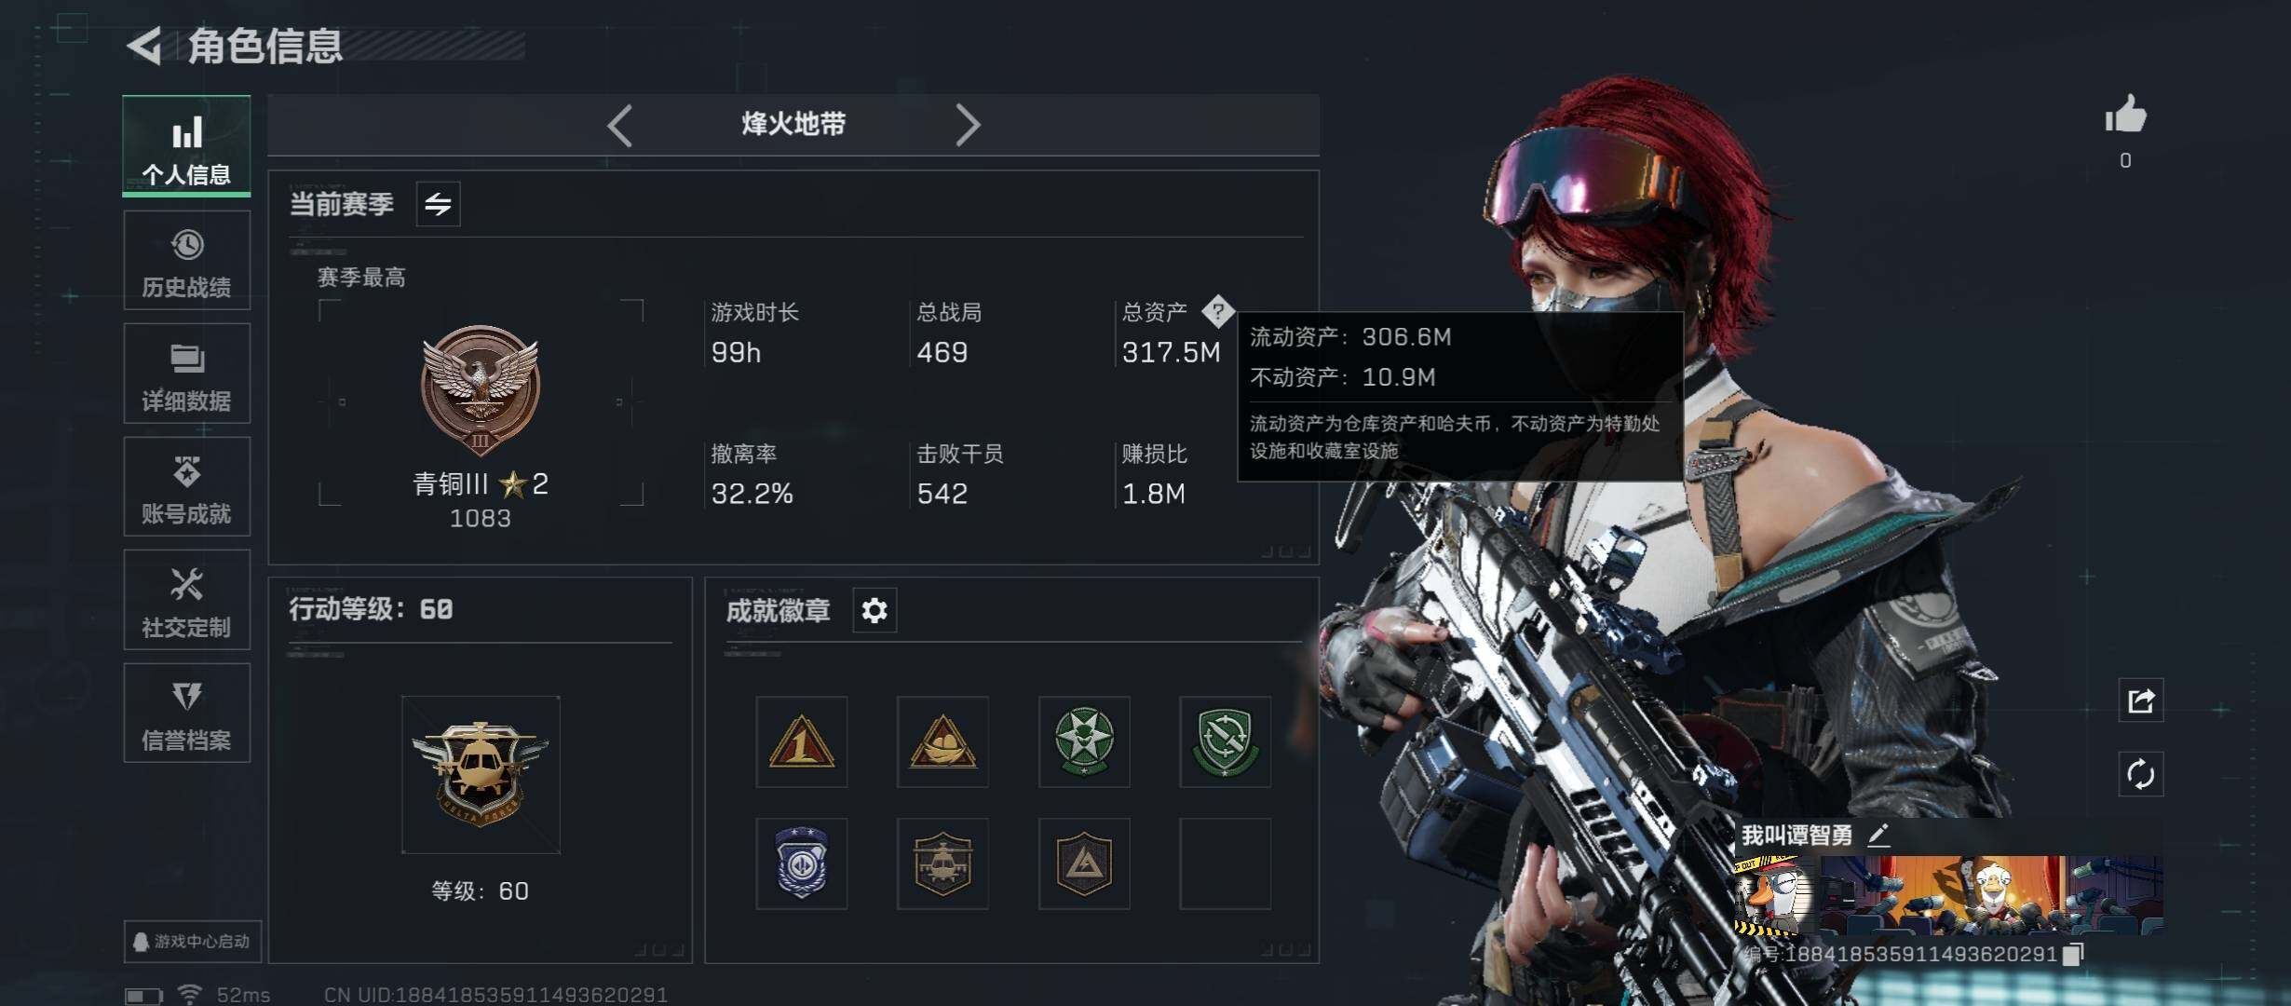Select the helicopter level 60 badge
2291x1006 pixels.
click(x=481, y=774)
